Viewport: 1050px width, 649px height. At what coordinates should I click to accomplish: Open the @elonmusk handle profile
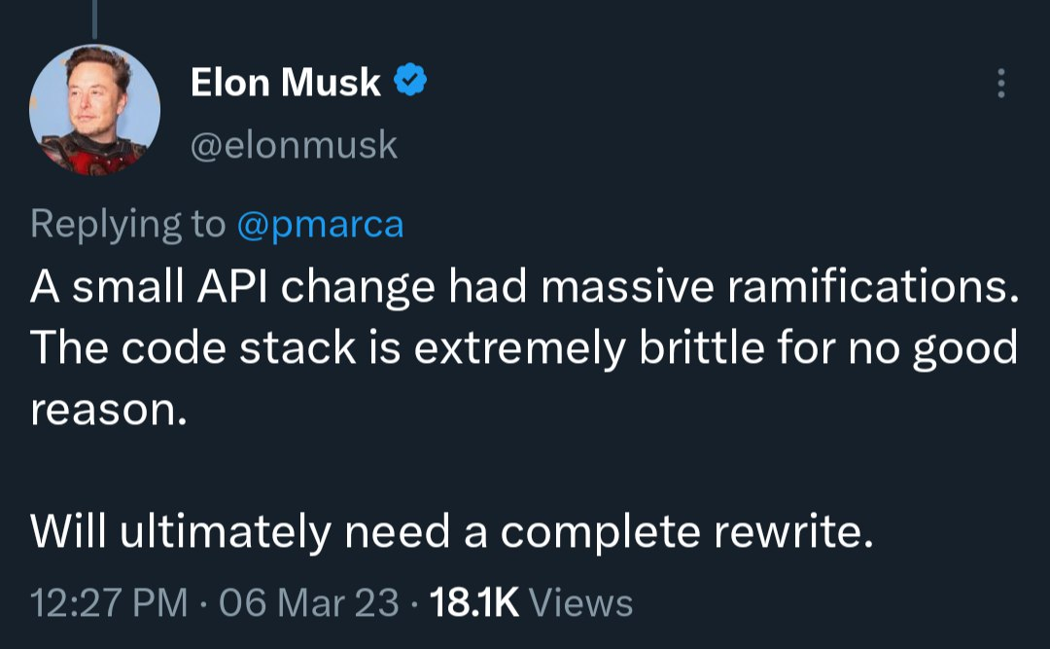click(x=294, y=145)
